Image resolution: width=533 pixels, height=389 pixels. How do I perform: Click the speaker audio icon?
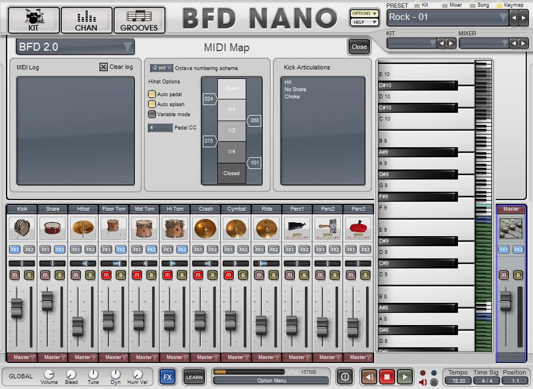[422, 382]
